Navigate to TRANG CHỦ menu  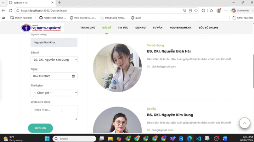click(x=88, y=28)
